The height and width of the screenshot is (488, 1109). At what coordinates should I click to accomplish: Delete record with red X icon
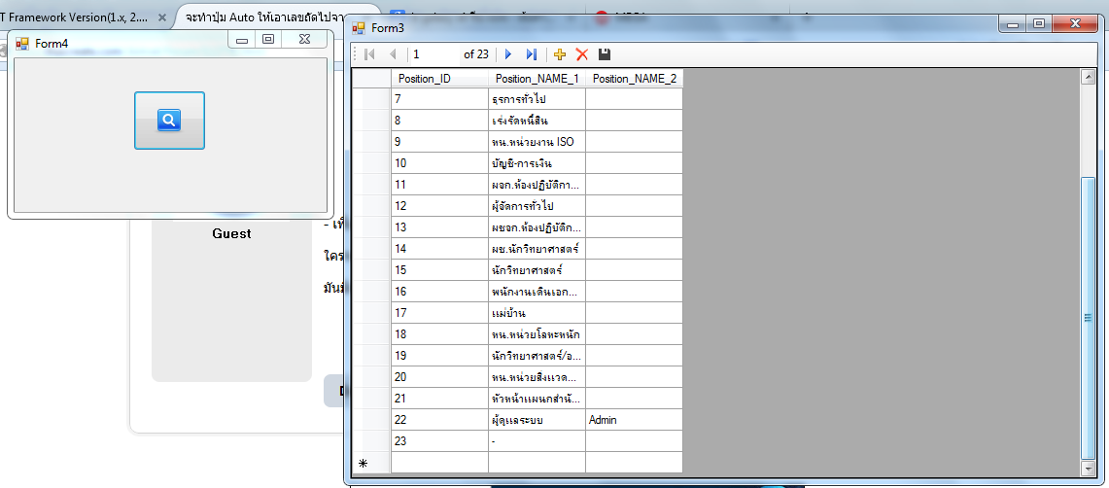pos(582,54)
